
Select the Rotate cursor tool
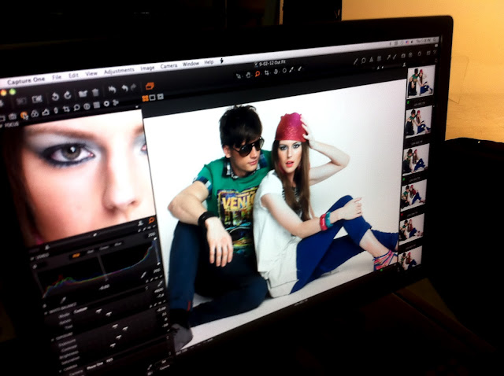(x=276, y=72)
